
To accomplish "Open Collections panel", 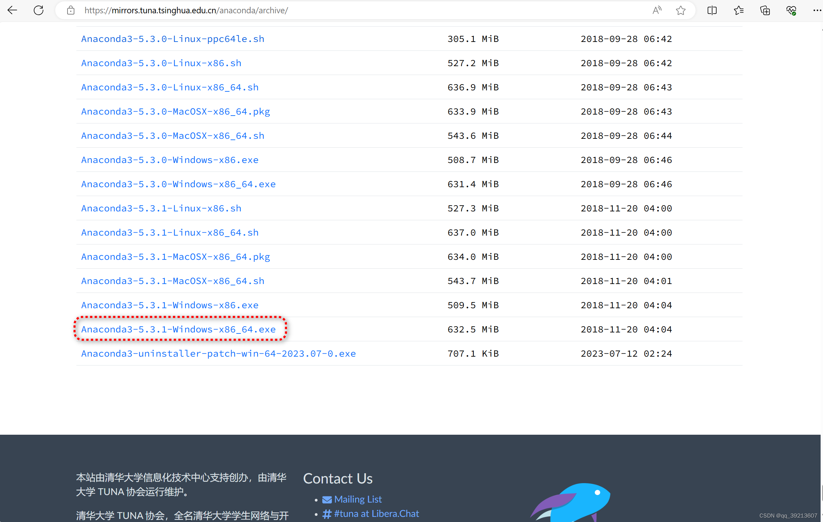I will (765, 10).
